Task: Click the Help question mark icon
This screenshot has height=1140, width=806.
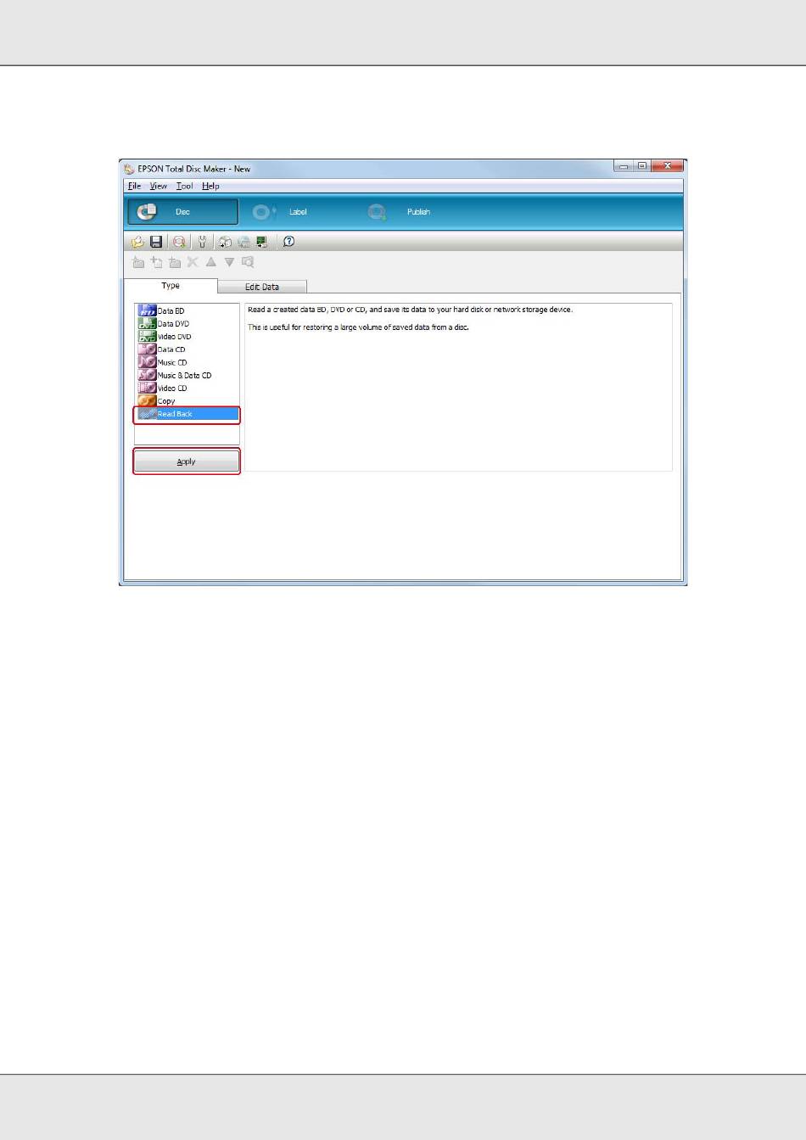Action: coord(288,242)
